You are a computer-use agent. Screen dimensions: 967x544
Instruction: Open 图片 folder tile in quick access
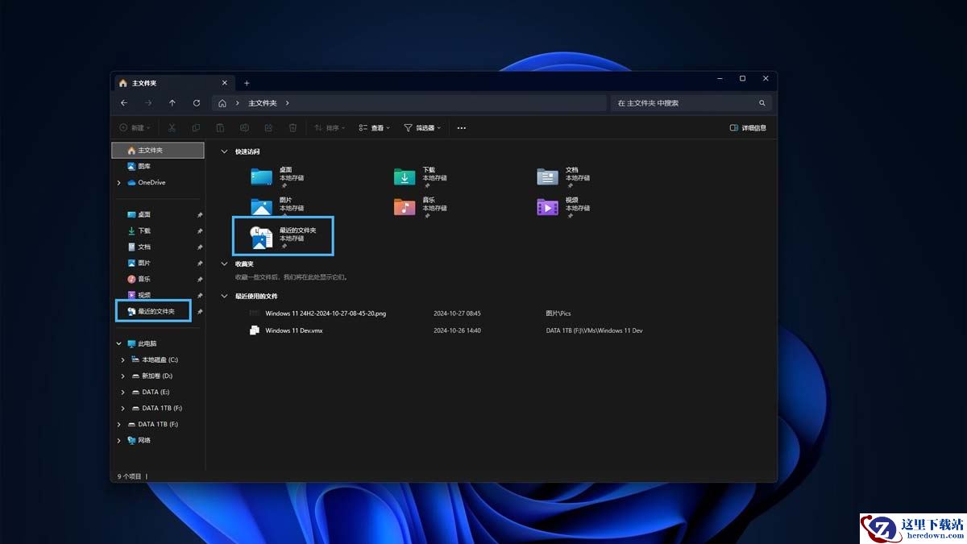pyautogui.click(x=278, y=206)
